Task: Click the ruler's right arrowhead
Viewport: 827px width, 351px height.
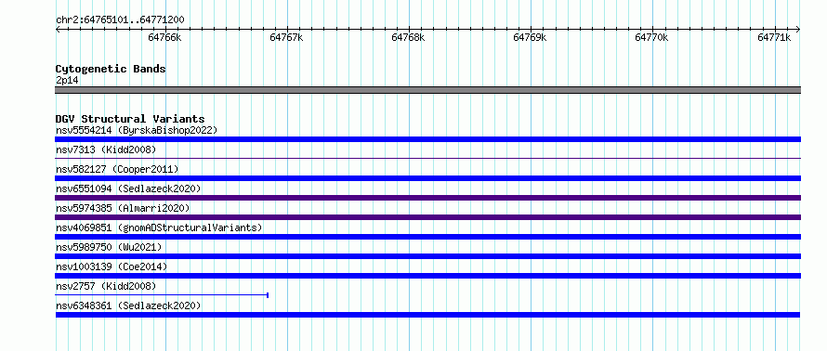Action: pos(798,30)
